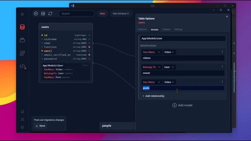Switch to the Indexes tab
Screen dimensions: 251x141
[x=166, y=29]
